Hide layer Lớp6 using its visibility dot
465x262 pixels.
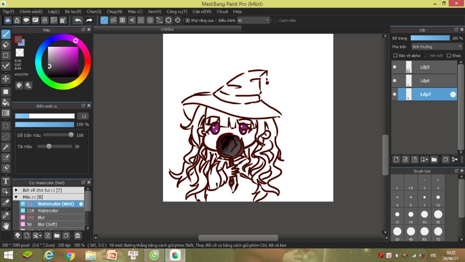pos(395,81)
